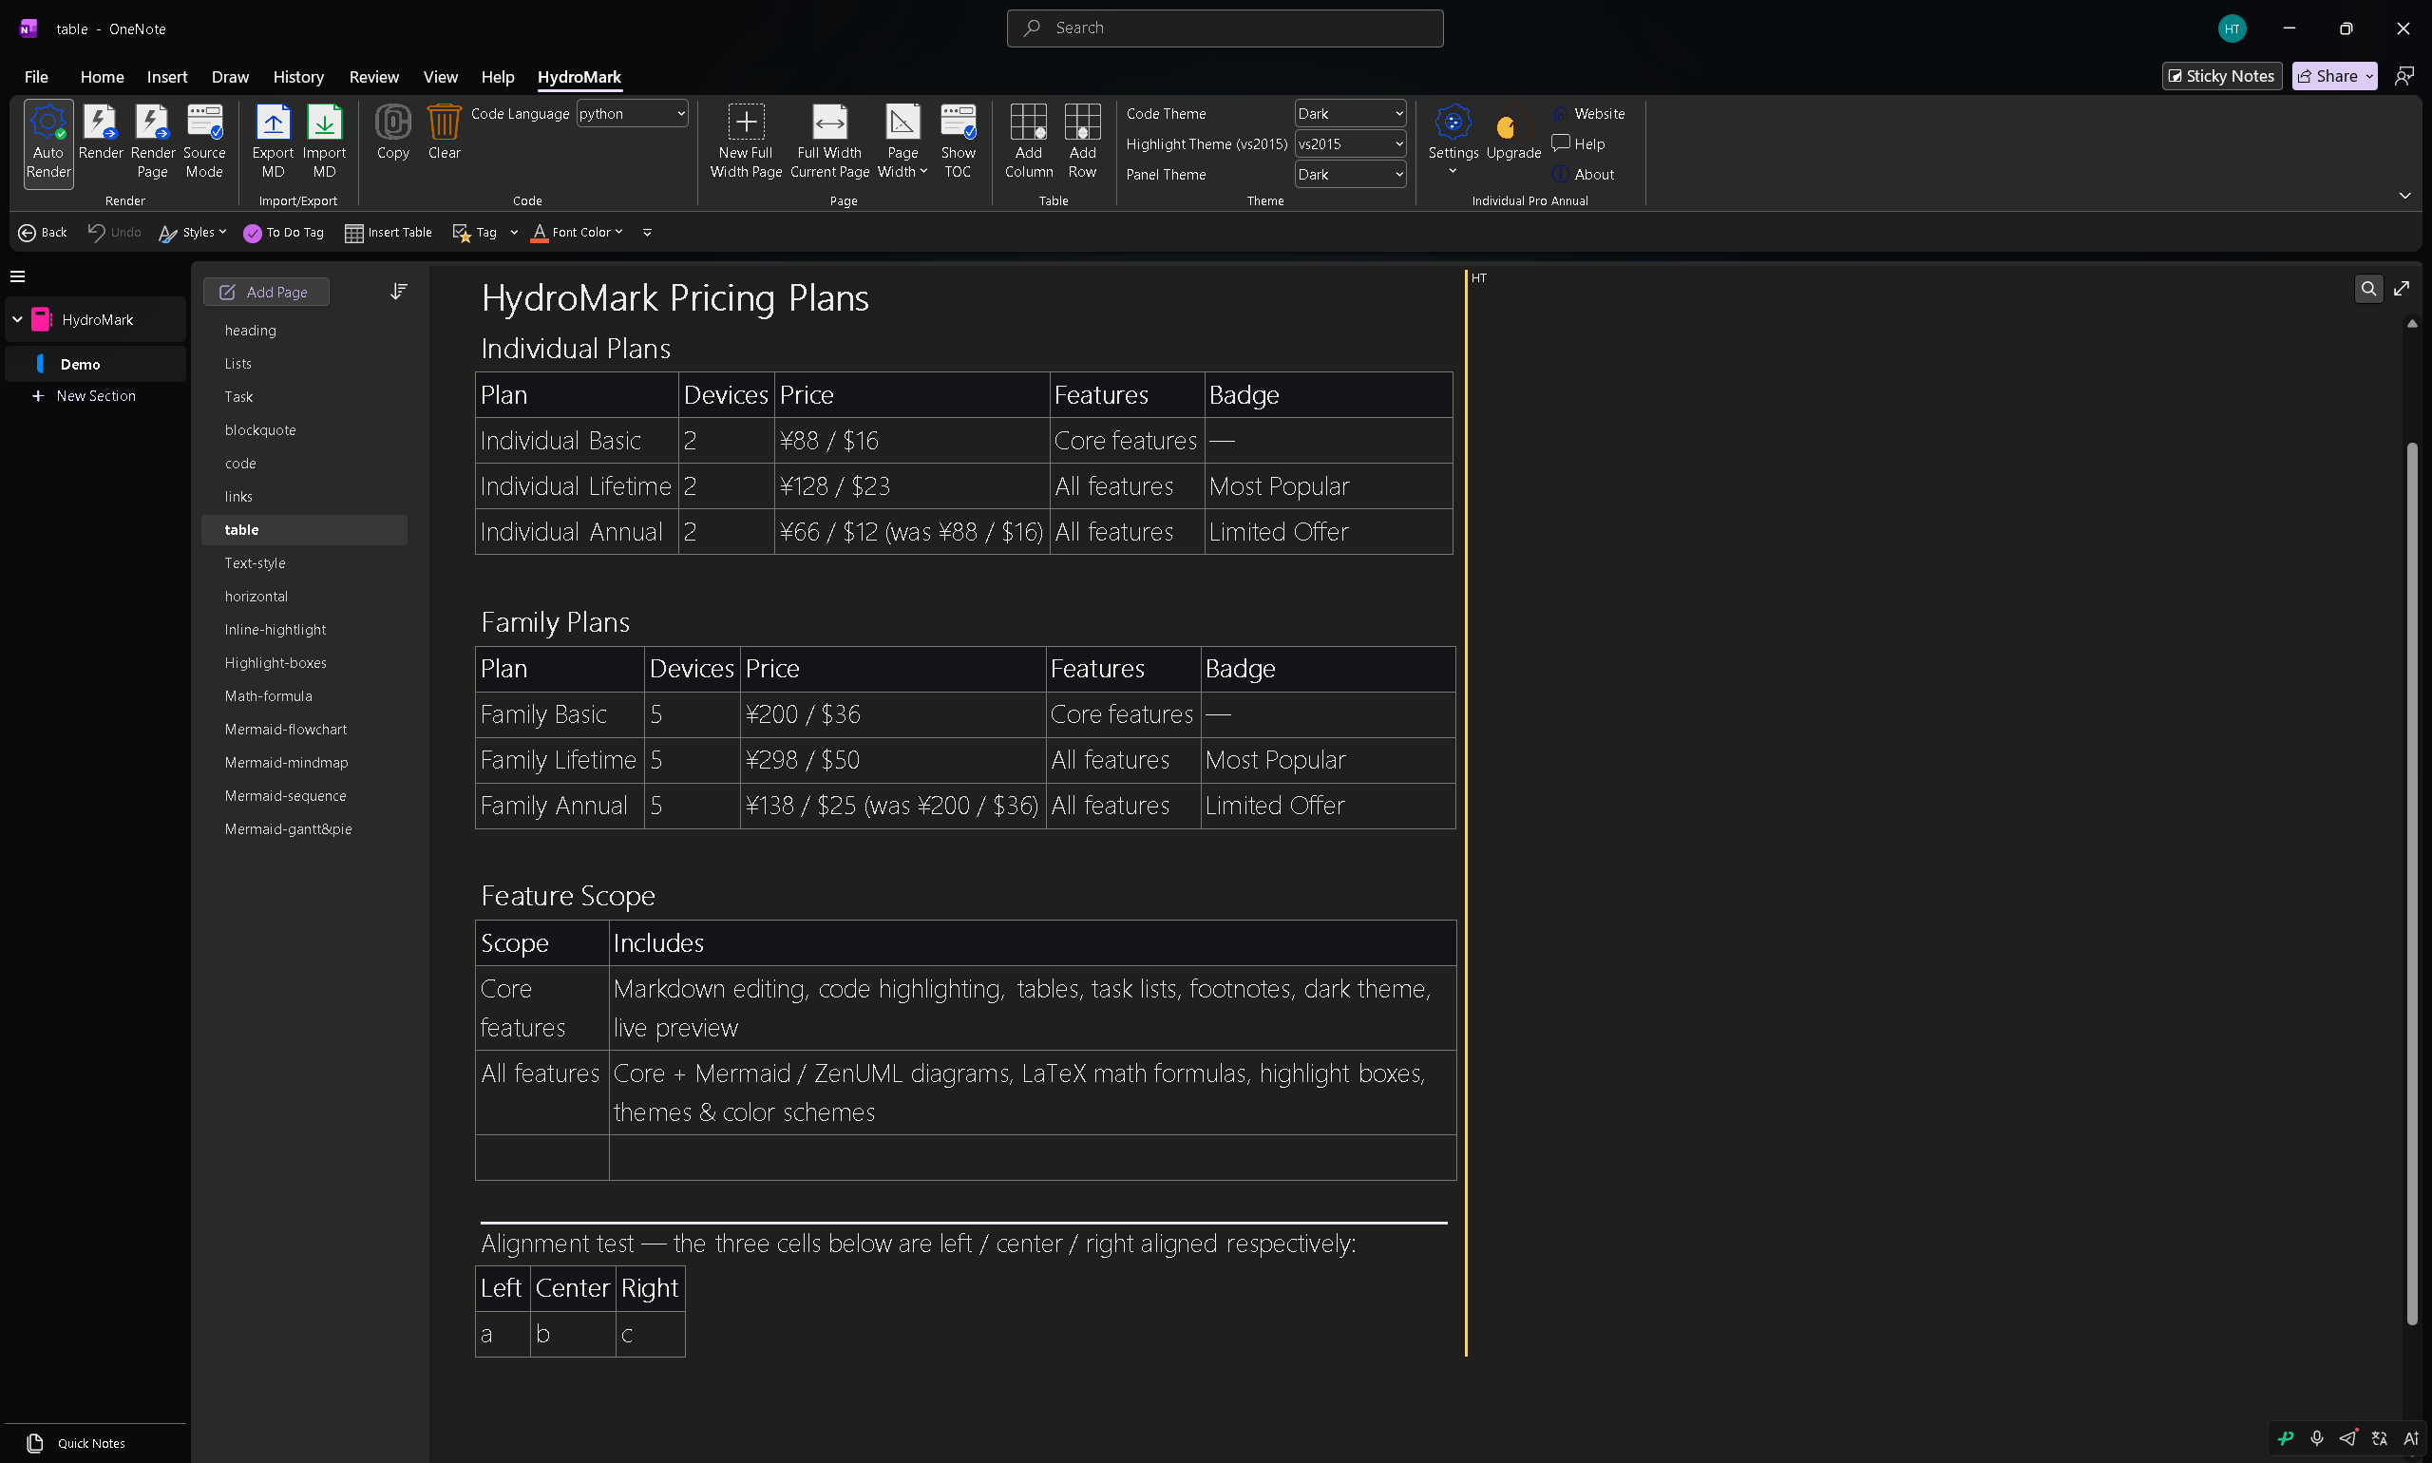Click the Share button
This screenshot has height=1463, width=2432.
2333,76
